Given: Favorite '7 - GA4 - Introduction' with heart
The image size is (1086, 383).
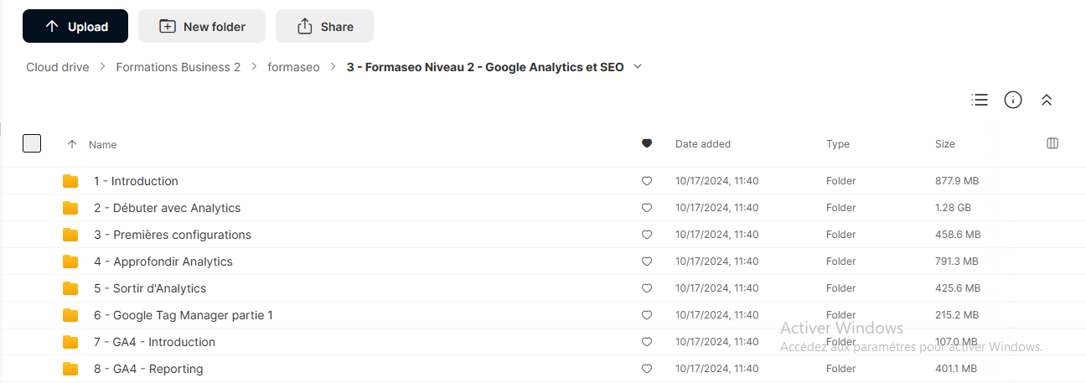Looking at the screenshot, I should coord(646,342).
